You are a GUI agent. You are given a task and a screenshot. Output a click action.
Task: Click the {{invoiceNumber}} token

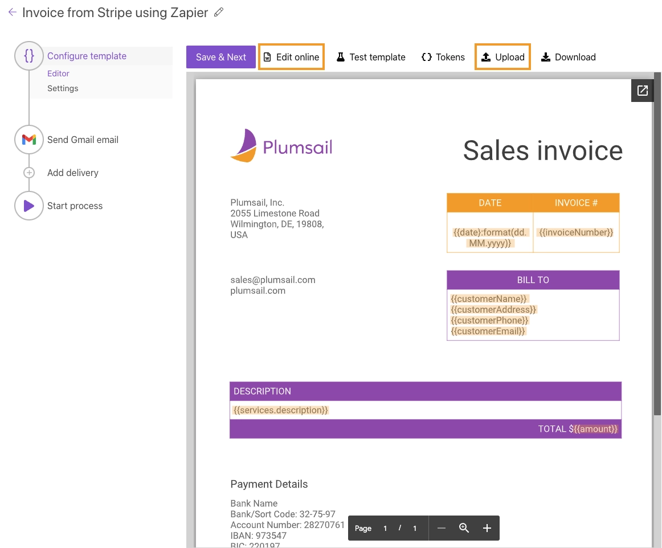pyautogui.click(x=576, y=232)
